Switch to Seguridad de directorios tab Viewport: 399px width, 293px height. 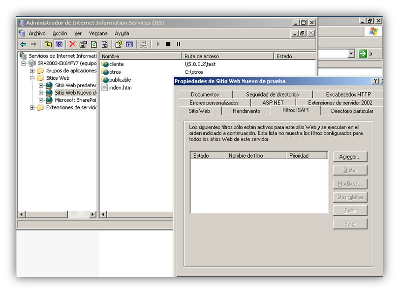(272, 94)
